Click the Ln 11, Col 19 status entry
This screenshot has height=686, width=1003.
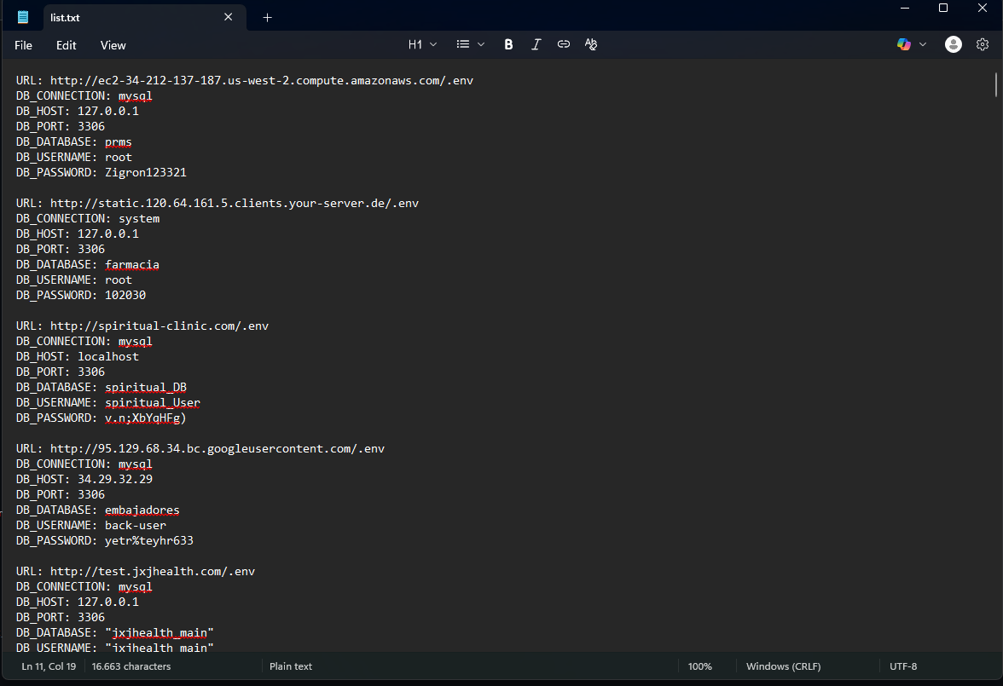point(49,666)
